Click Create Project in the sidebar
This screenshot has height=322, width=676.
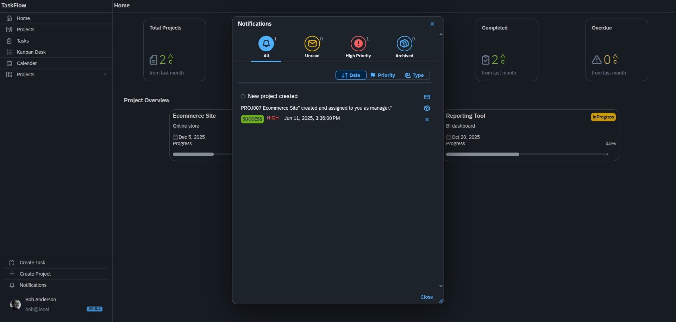click(x=35, y=274)
